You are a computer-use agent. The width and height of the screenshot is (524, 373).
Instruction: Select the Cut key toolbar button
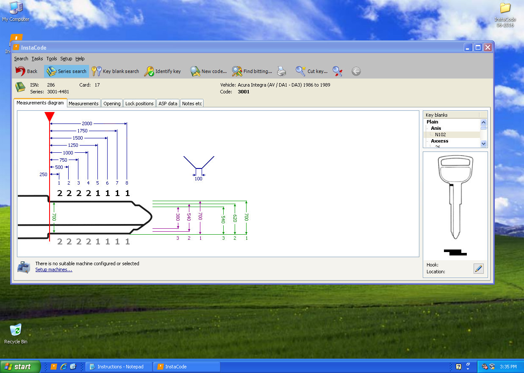pos(312,71)
